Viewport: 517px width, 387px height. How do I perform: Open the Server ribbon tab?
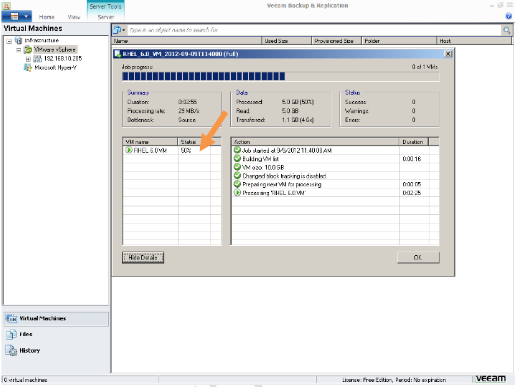click(x=106, y=17)
